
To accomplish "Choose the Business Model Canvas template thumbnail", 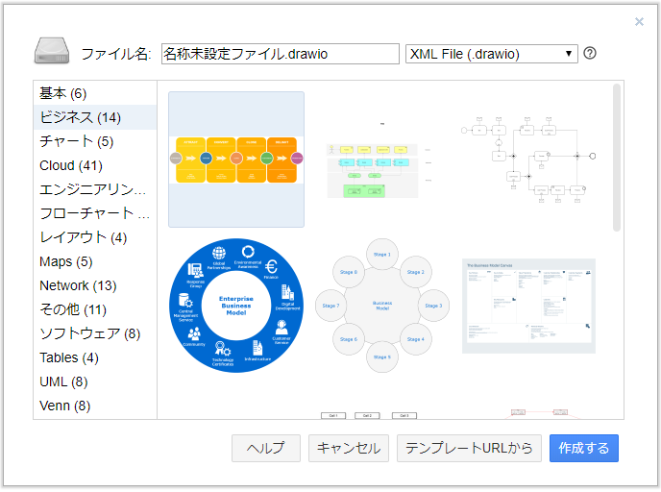I will 528,306.
